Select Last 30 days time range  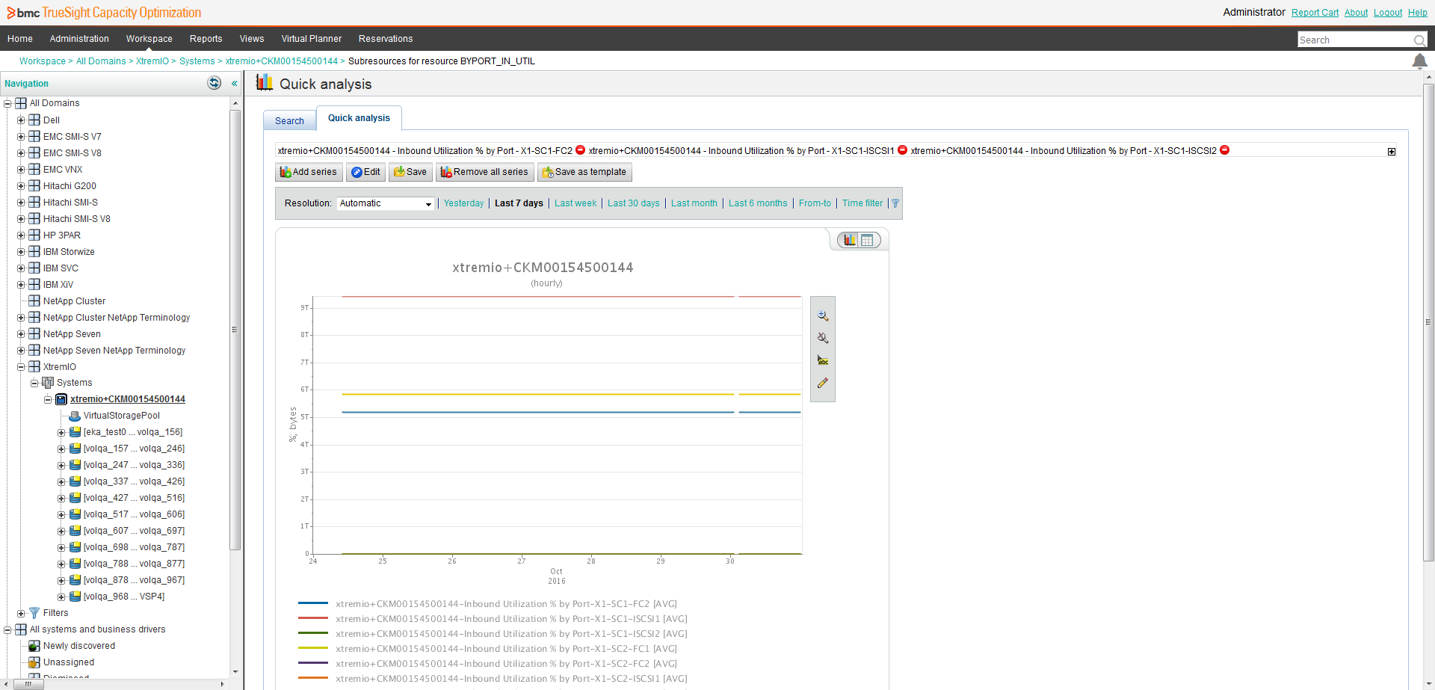point(634,203)
